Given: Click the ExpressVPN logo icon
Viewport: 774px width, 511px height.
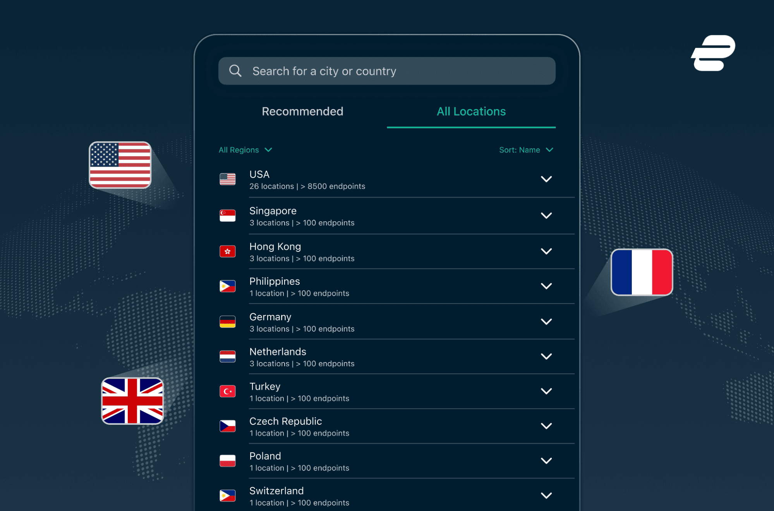Looking at the screenshot, I should pos(713,53).
